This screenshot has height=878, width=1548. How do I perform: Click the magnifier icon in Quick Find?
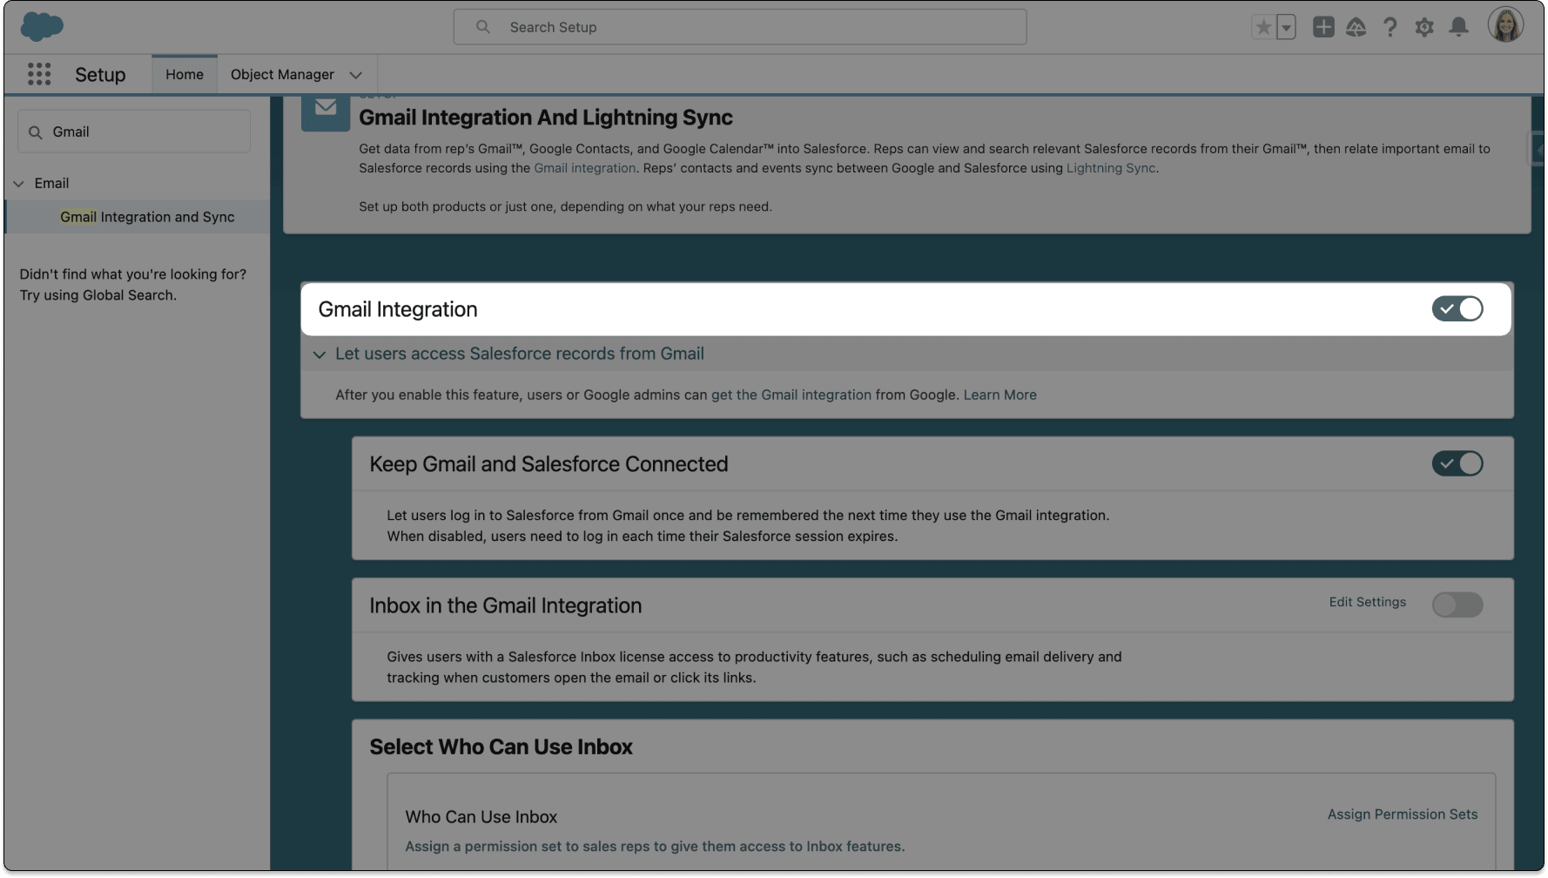(x=36, y=132)
